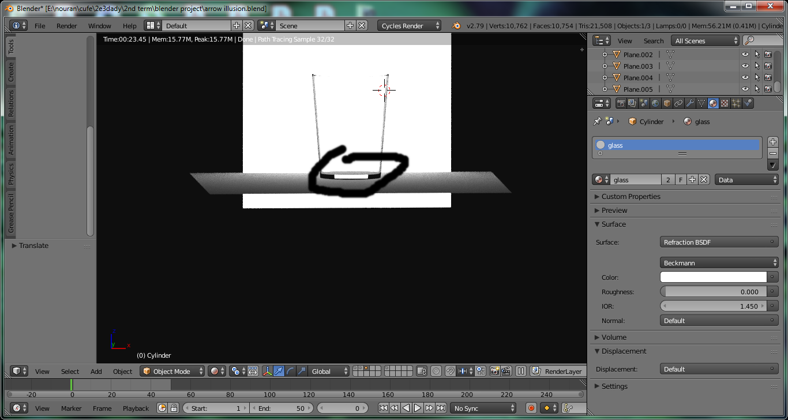Screen dimensions: 788x420
Task: Toggle the 3D manipulator axis widget
Action: point(268,371)
